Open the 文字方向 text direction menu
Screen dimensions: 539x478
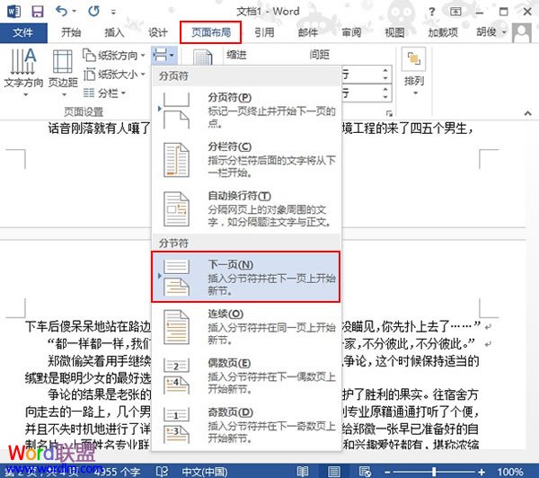[23, 72]
